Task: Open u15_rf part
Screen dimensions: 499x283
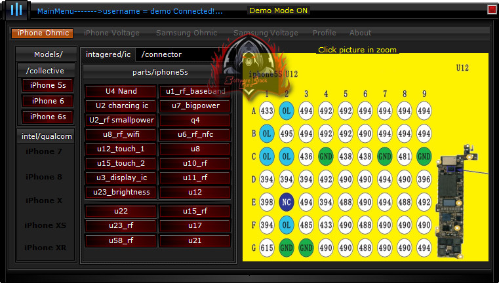Action: pos(195,211)
